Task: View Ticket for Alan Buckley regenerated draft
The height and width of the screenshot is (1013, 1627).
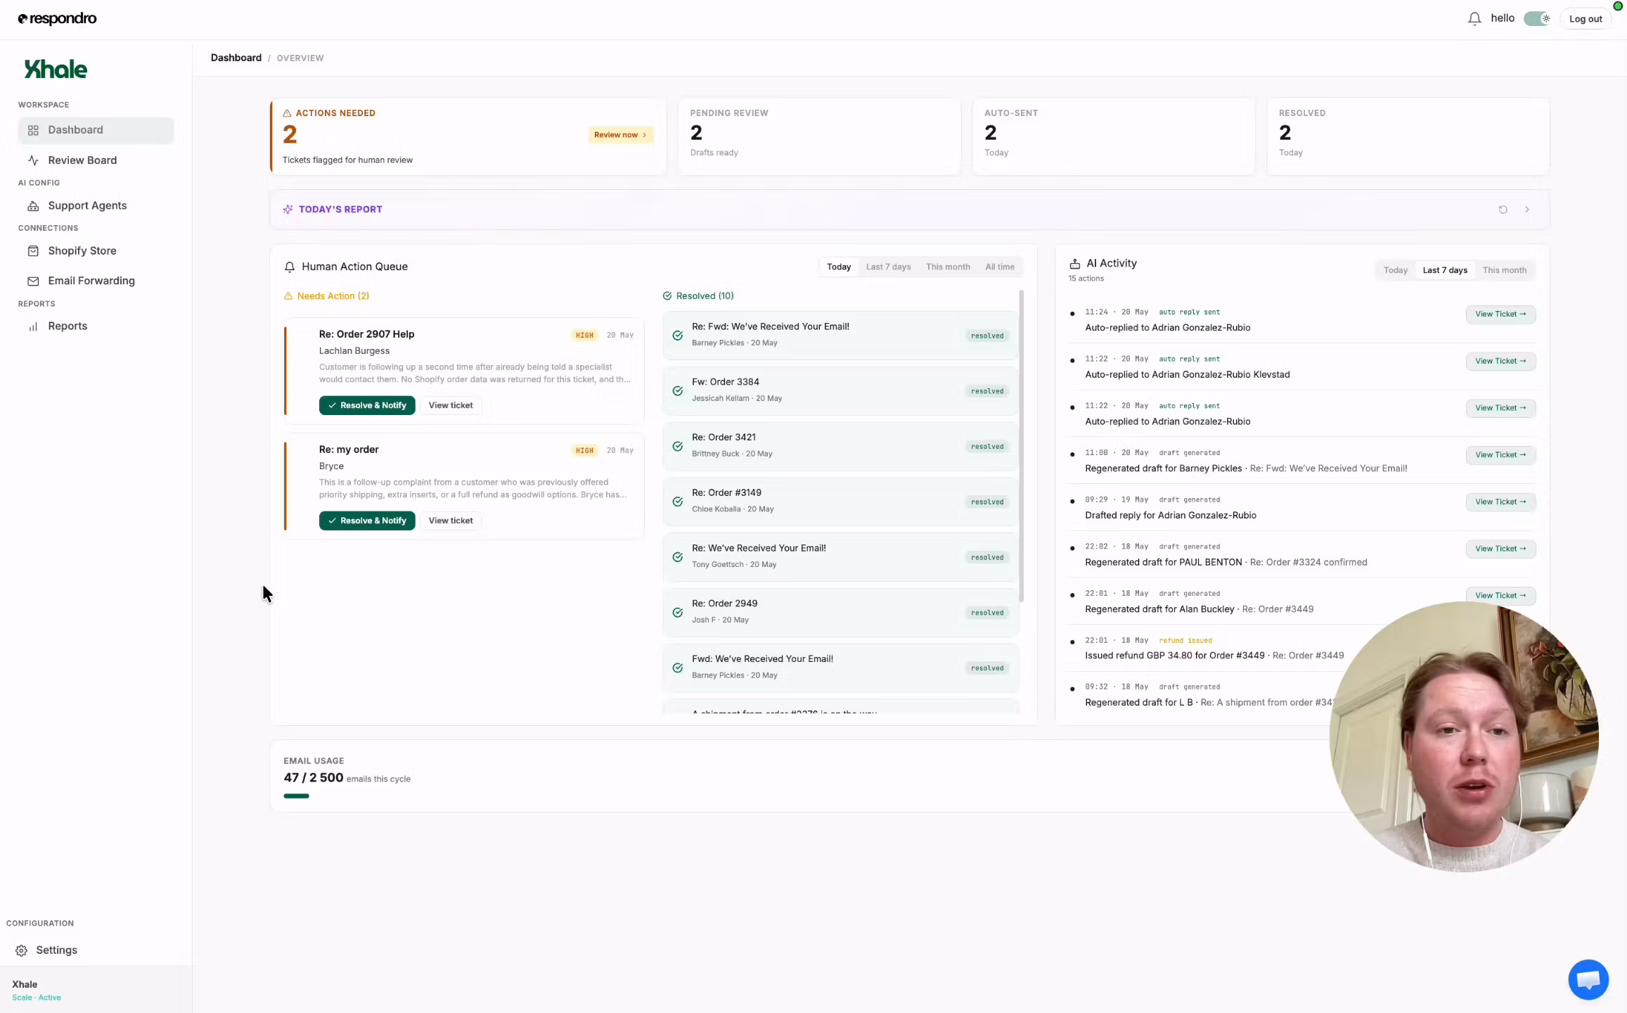Action: (x=1500, y=596)
